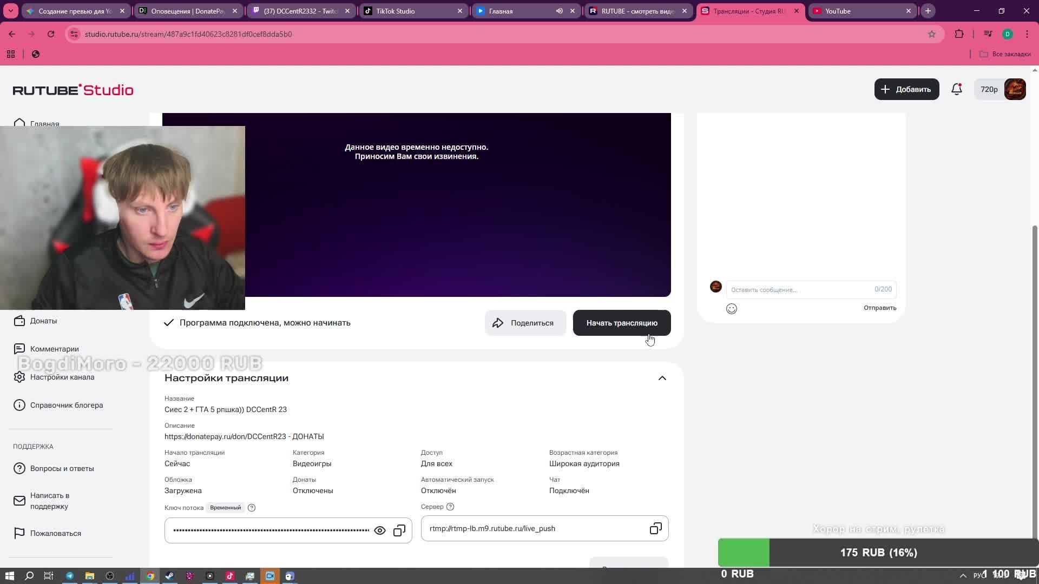Copy the RTMP server URL
Image resolution: width=1039 pixels, height=584 pixels.
[x=655, y=528]
